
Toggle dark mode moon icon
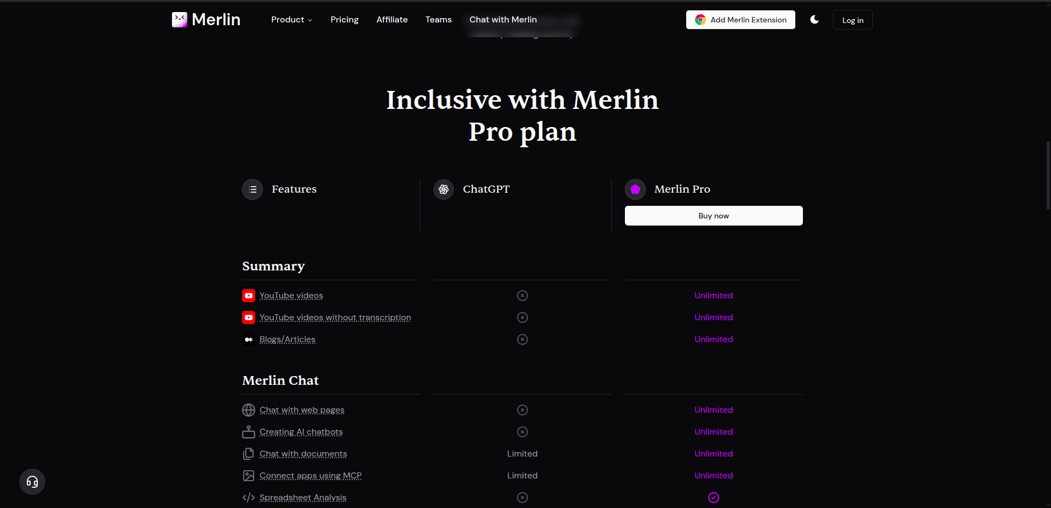click(814, 20)
